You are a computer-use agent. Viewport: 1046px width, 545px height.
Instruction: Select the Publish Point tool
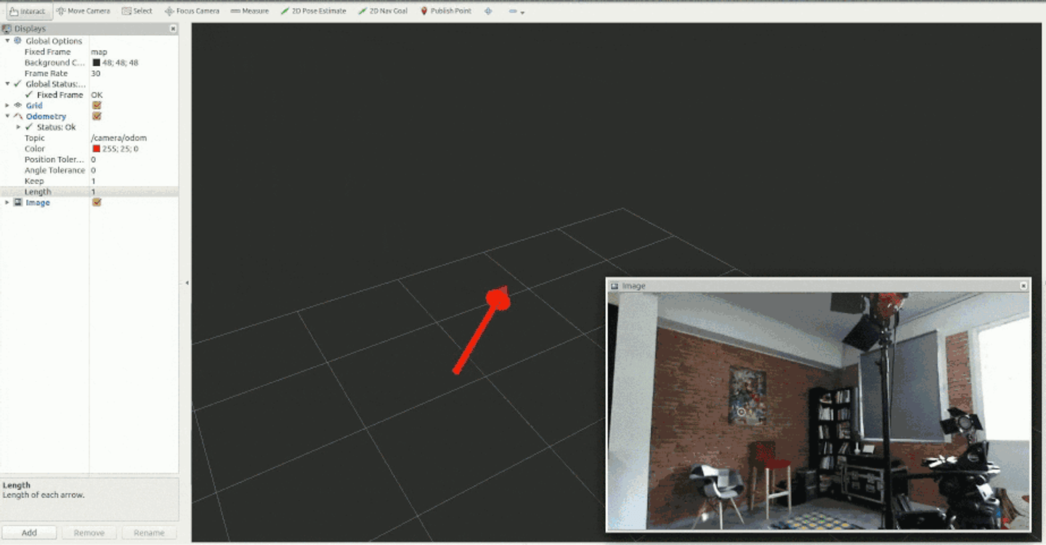point(445,11)
